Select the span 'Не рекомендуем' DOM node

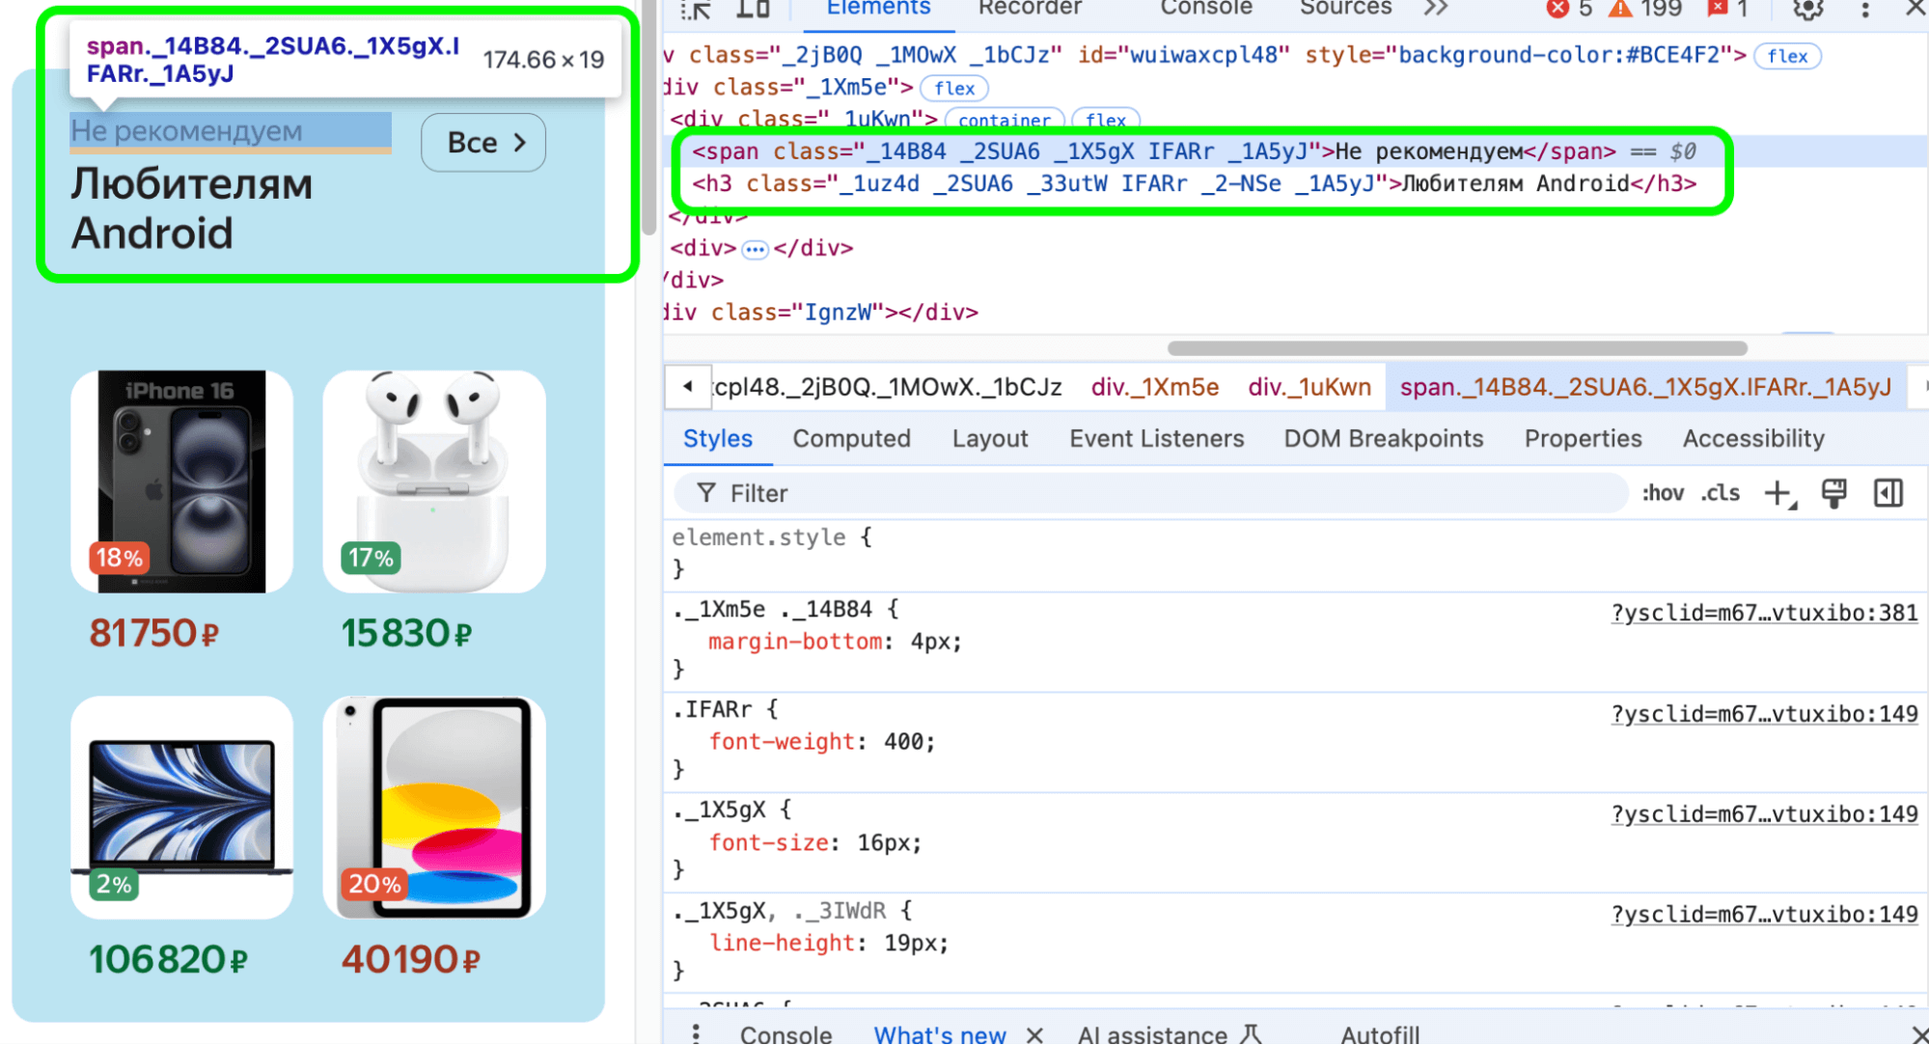coord(1193,151)
